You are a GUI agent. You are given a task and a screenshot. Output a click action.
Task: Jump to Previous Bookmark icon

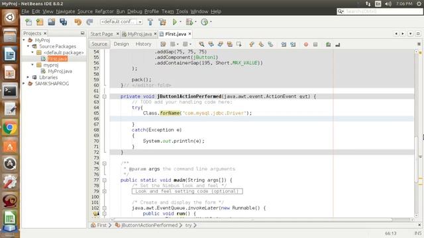click(252, 44)
